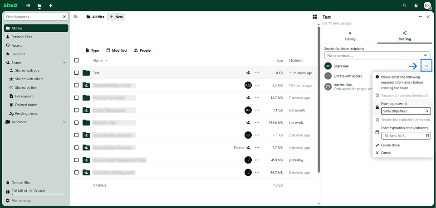Open Name or email recipients dropdown

(x=425, y=55)
